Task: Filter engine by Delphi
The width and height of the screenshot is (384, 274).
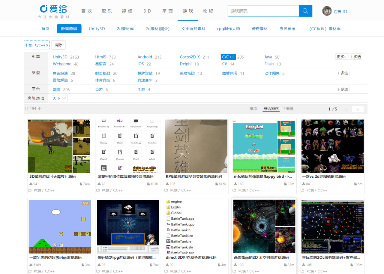Action: [186, 64]
